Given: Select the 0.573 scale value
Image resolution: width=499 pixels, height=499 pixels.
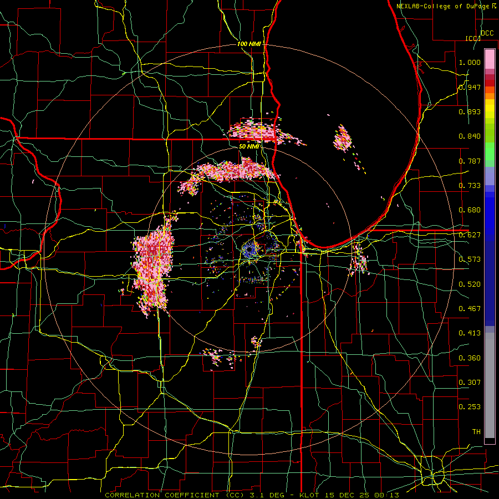Looking at the screenshot, I should 470,259.
